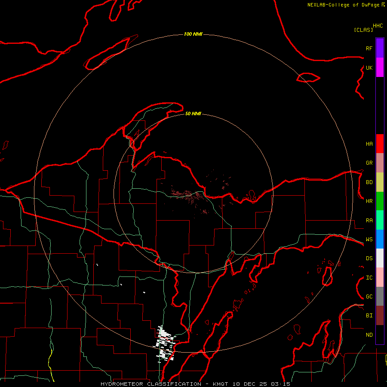This screenshot has width=387, height=387.
Task: Click the ND black legend swatch
Action: pyautogui.click(x=380, y=335)
